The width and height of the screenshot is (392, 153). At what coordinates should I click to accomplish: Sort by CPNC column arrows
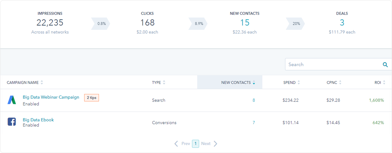tap(340, 82)
